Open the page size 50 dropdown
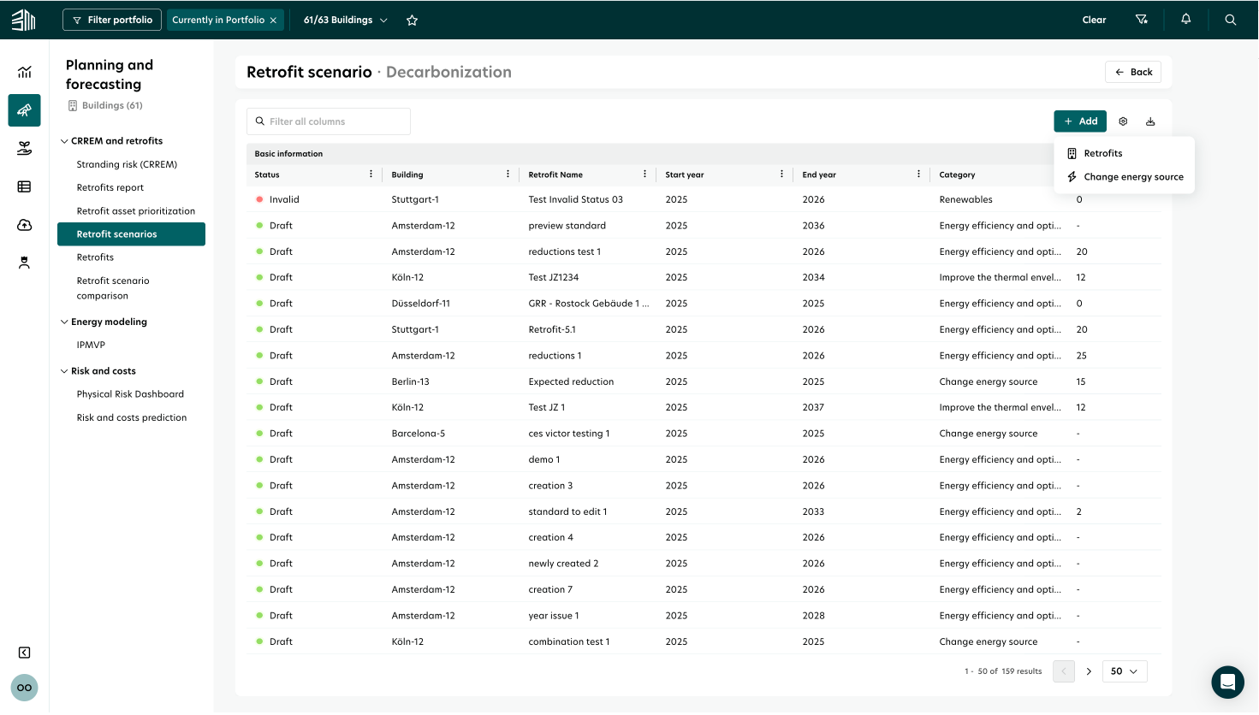 (x=1125, y=671)
